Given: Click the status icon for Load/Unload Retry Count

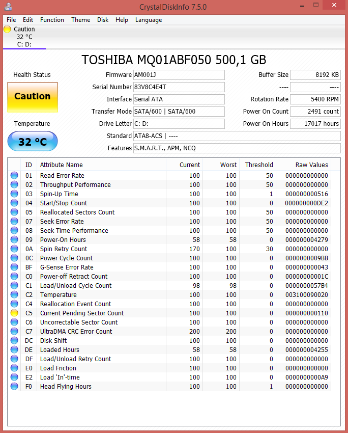Looking at the screenshot, I should click(x=14, y=359).
